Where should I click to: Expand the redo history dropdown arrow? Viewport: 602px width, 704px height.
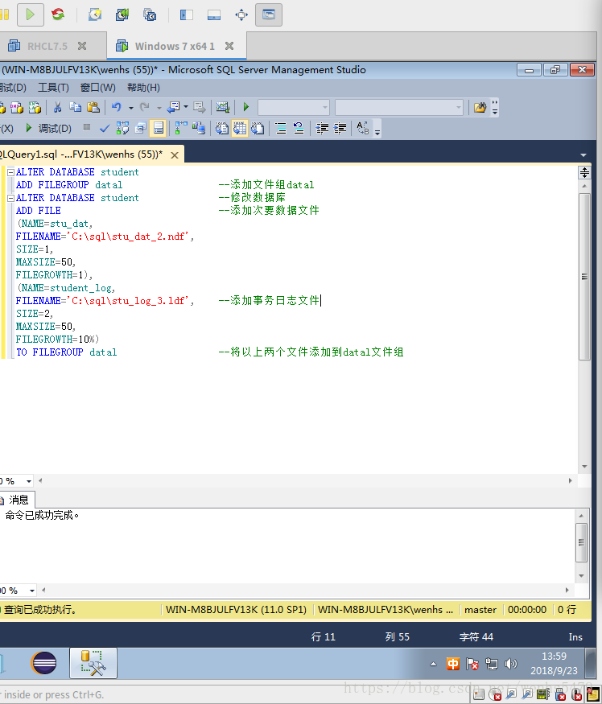click(159, 107)
